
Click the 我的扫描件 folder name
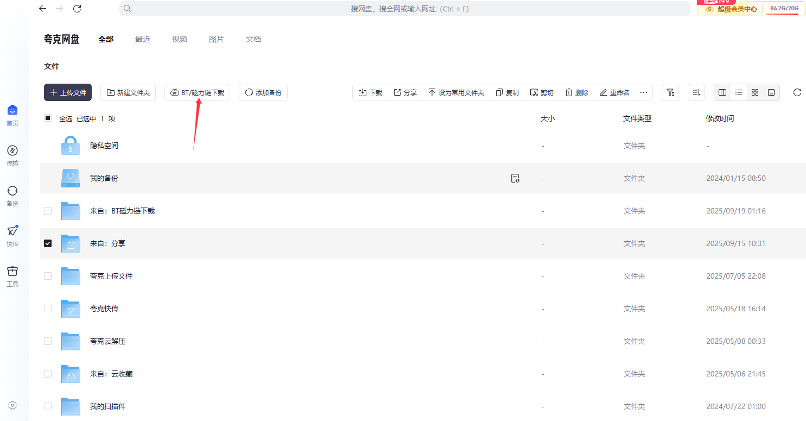coord(108,406)
